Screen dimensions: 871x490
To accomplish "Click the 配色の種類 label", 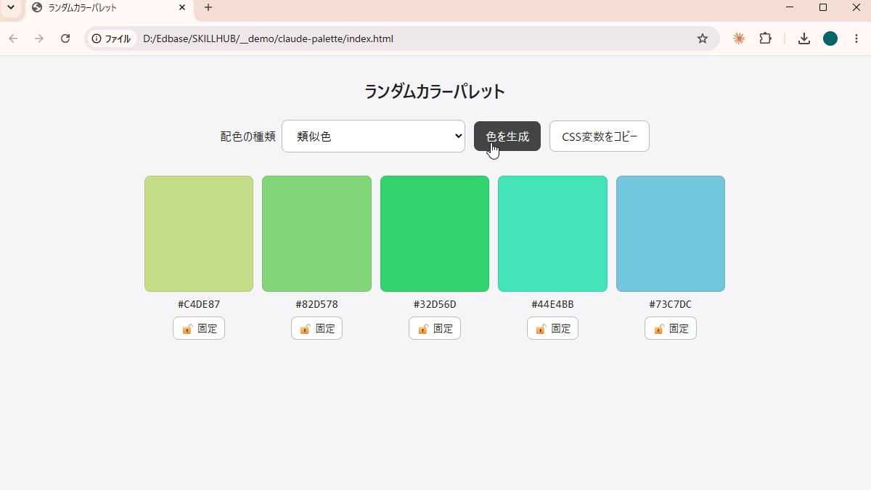I will (248, 136).
